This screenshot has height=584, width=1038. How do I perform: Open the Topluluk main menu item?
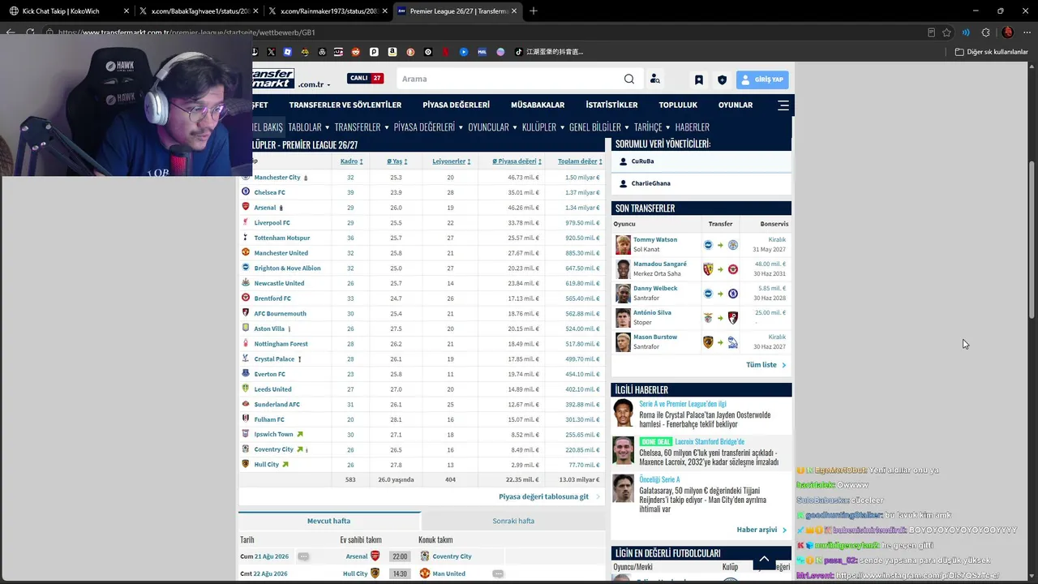(678, 105)
